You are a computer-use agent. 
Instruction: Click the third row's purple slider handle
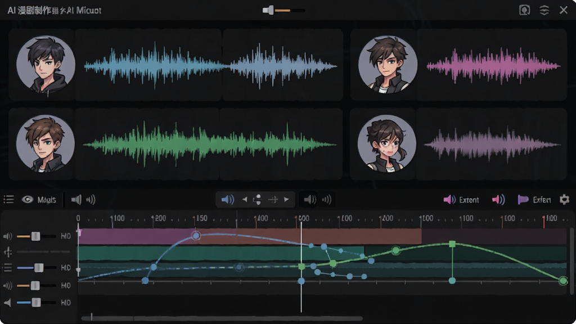[39, 268]
